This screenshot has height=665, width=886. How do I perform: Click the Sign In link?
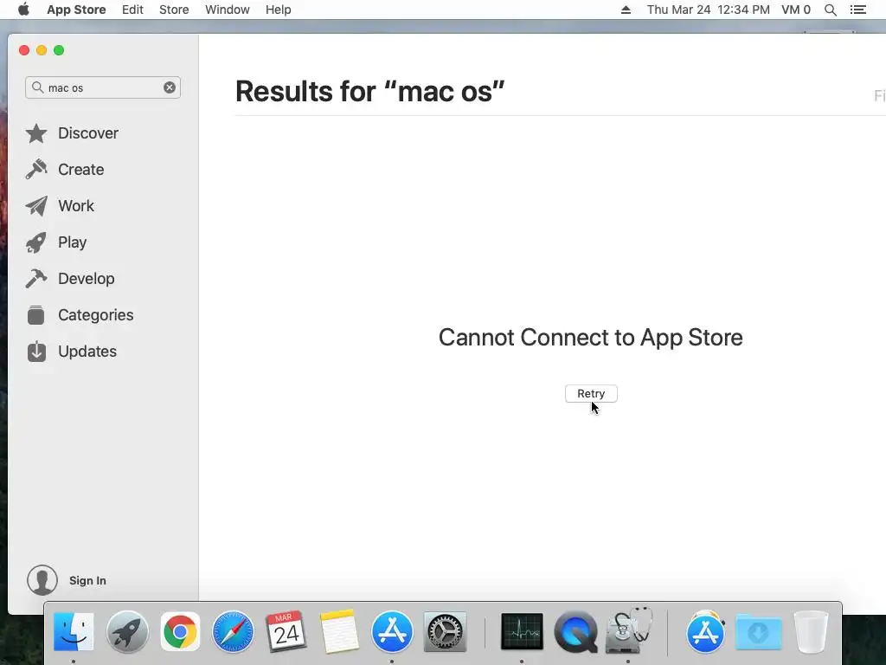(87, 580)
